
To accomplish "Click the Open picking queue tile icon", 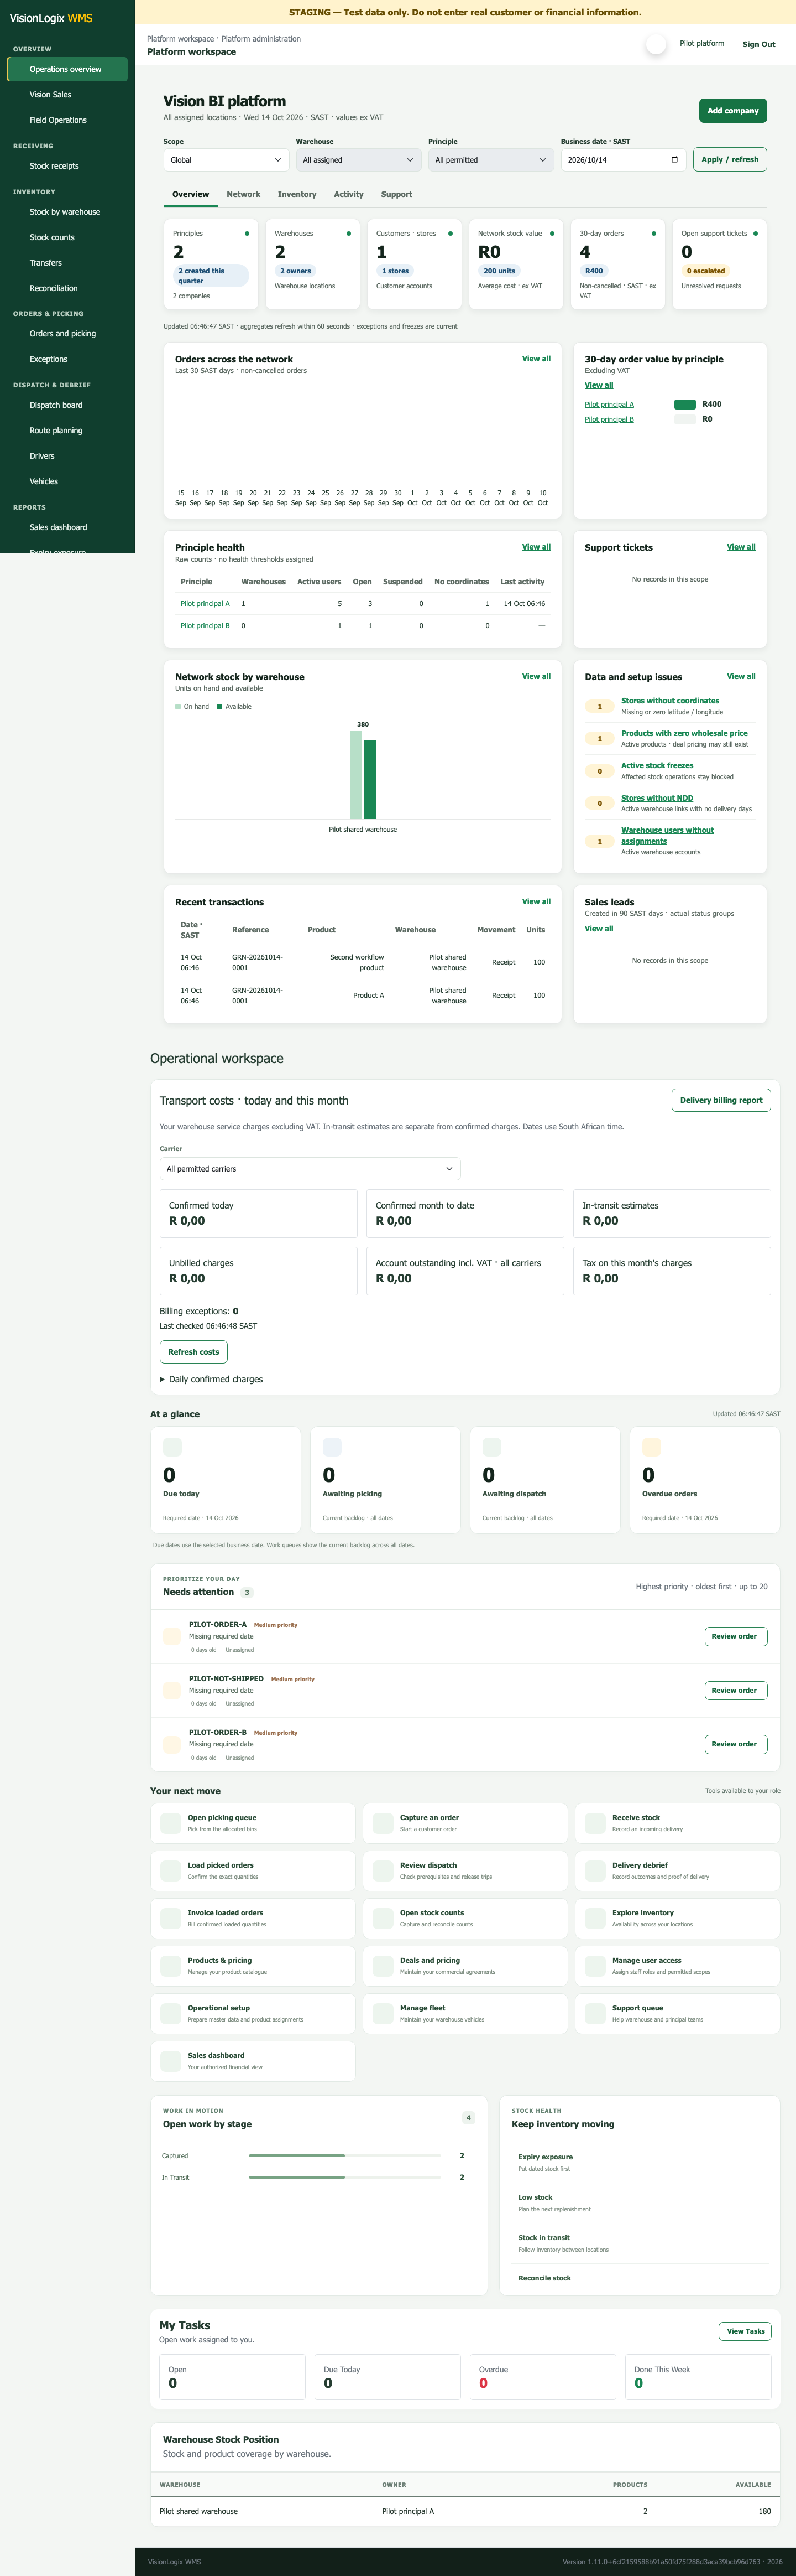I will click(171, 1822).
